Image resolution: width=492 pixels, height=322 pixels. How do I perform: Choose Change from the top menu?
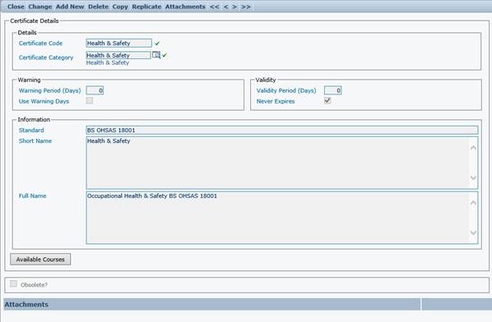(39, 7)
